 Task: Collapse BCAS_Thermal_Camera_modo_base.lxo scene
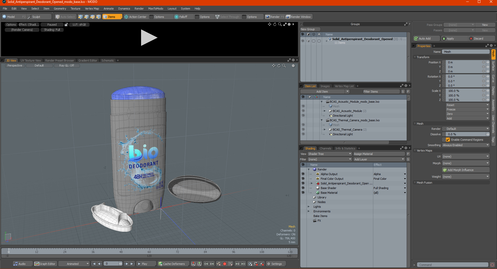321,120
